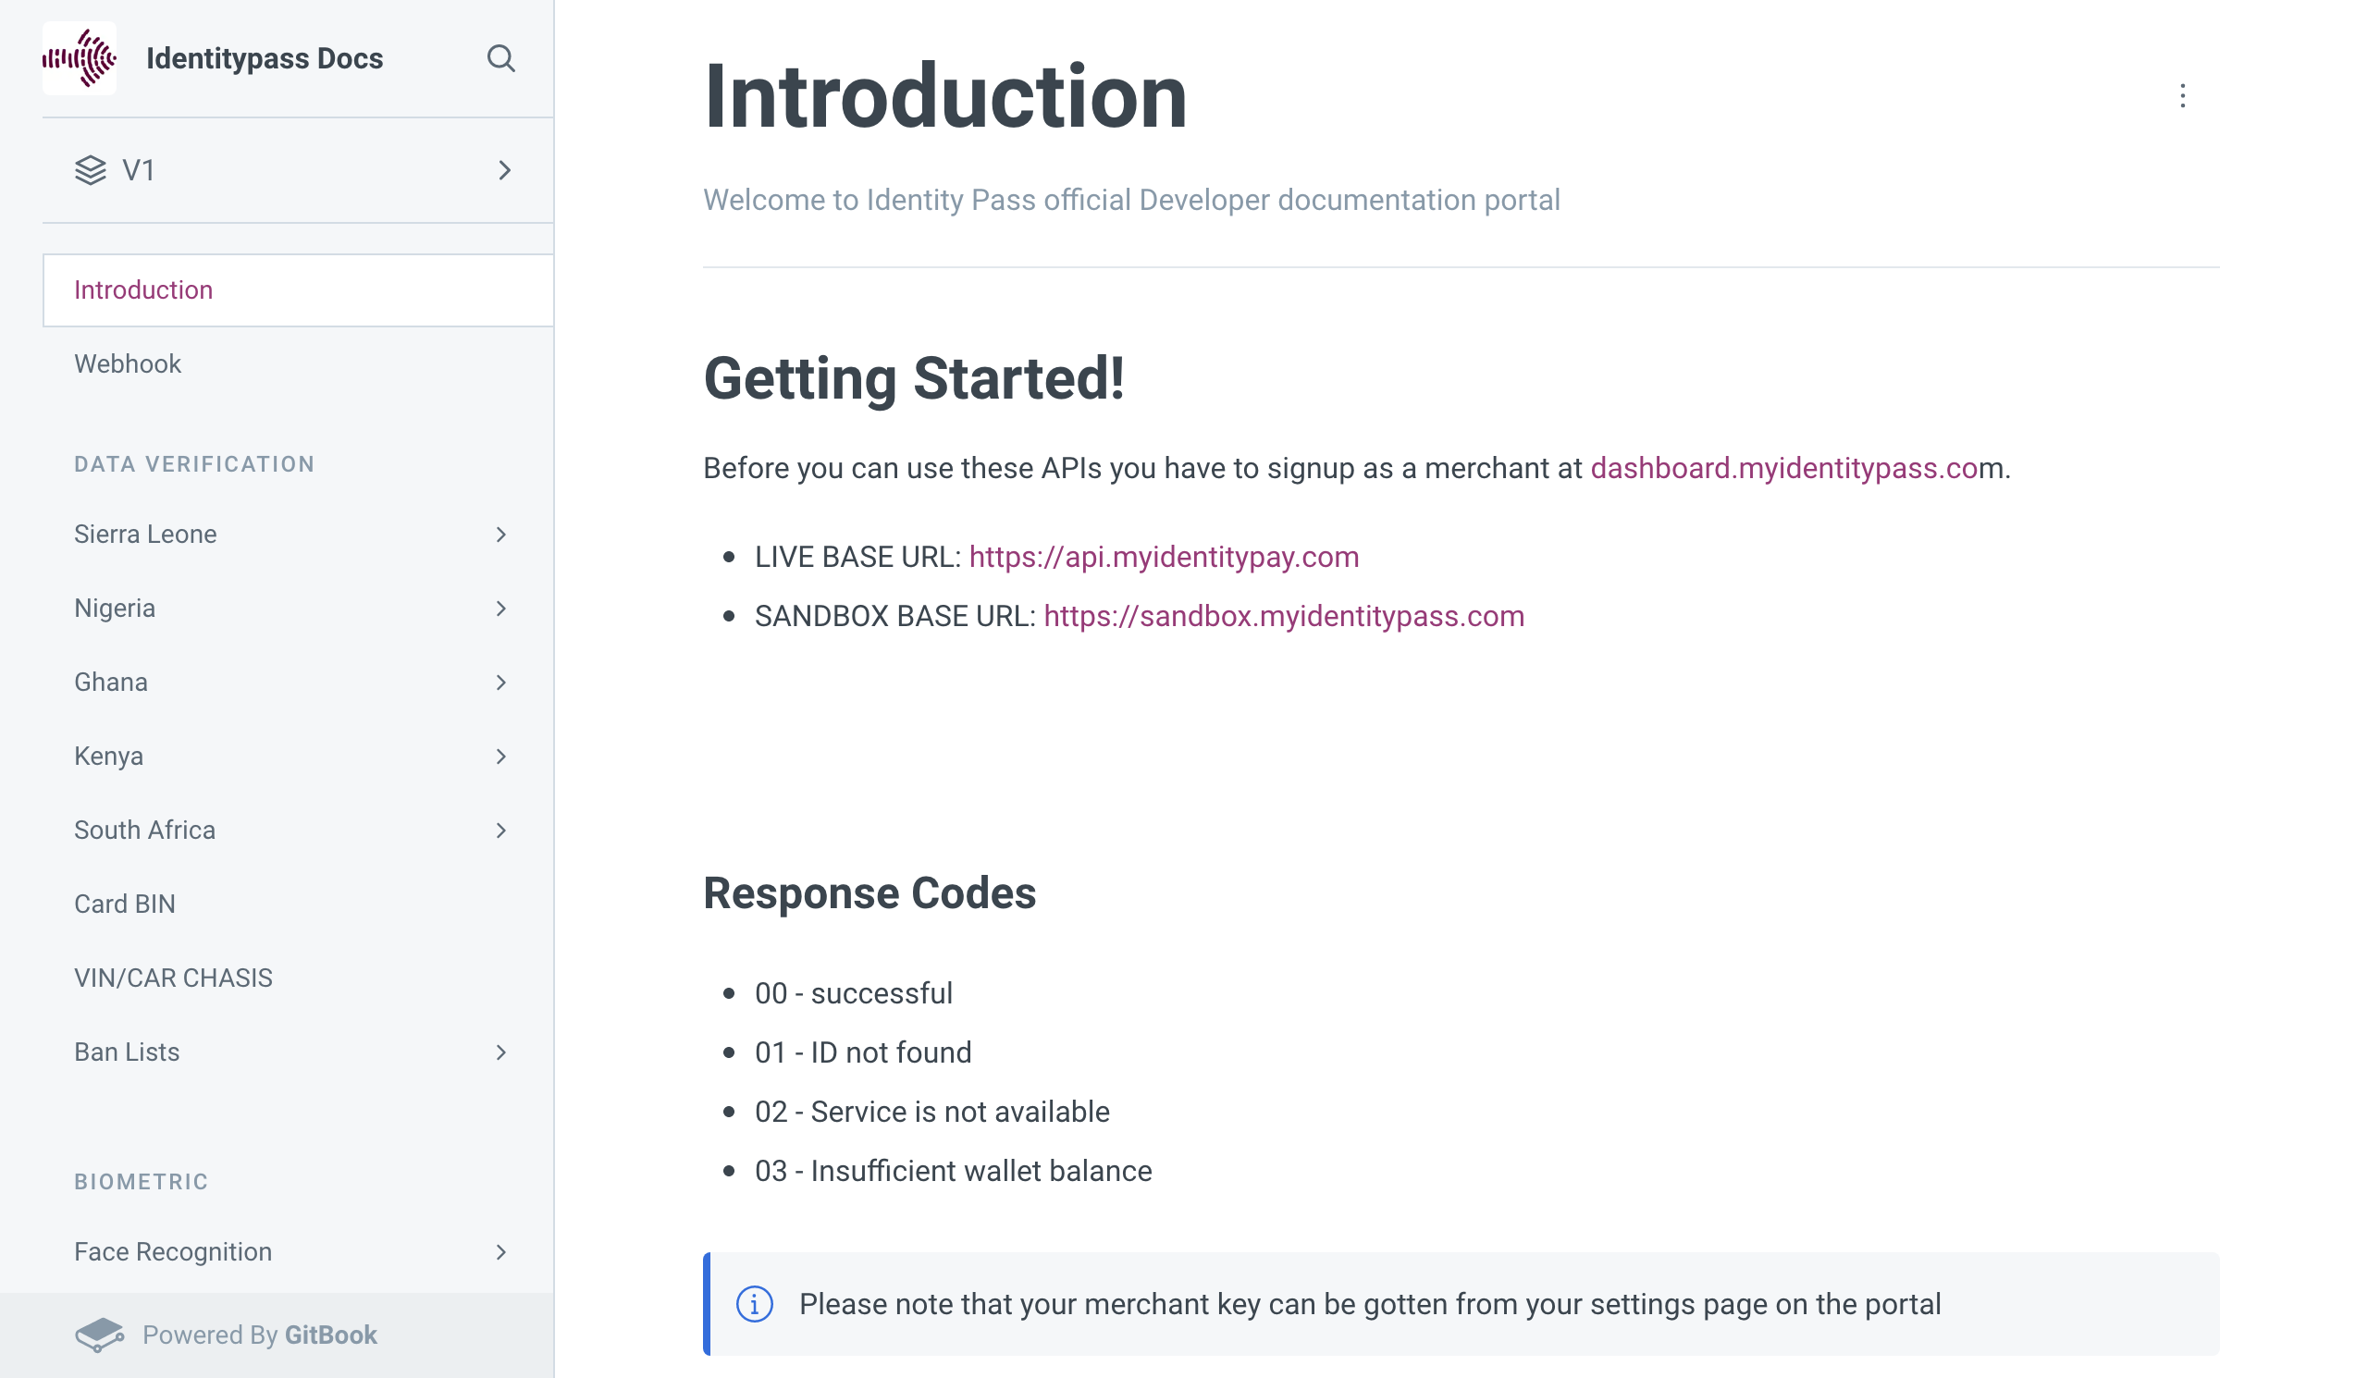Click the DATA VERIFICATION section label

tap(194, 464)
